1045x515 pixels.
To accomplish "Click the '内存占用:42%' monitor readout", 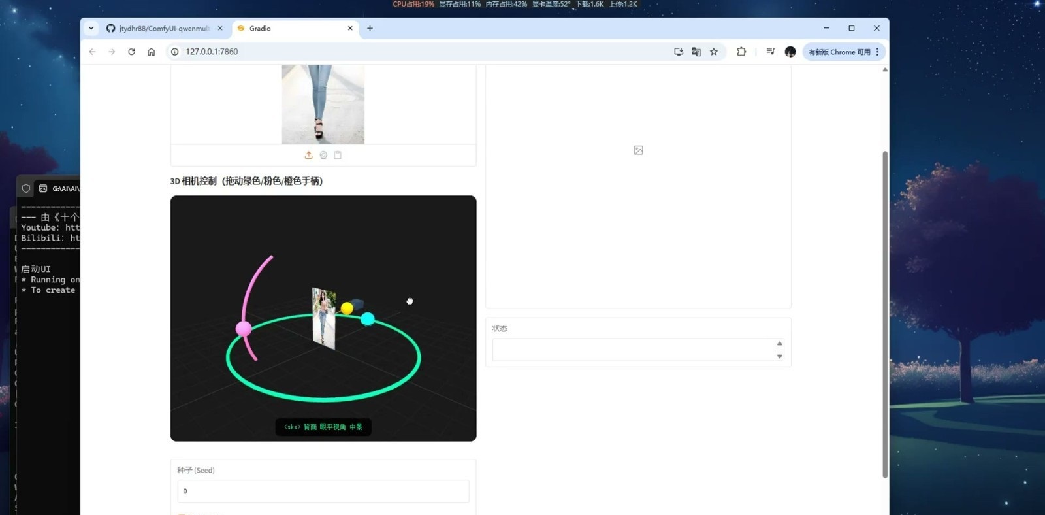I will pos(506,4).
